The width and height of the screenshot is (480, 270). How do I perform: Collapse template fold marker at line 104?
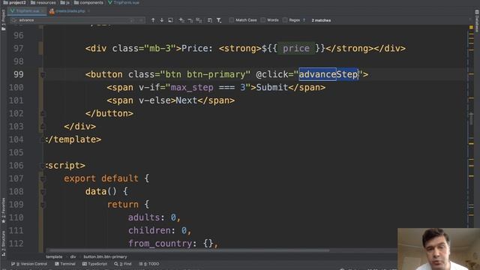[43, 139]
